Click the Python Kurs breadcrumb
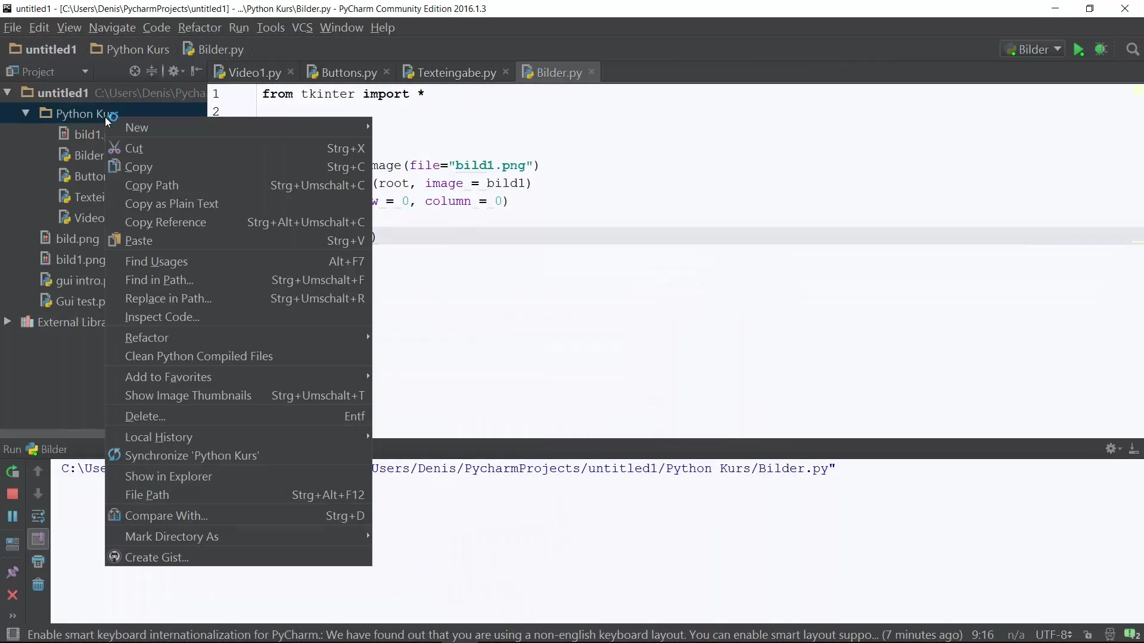 (x=130, y=49)
